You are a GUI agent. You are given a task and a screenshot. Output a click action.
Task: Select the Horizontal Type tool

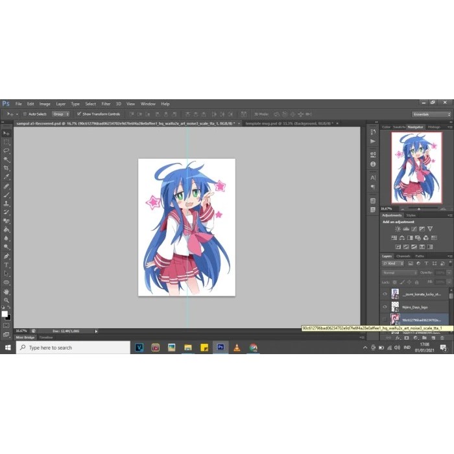[x=6, y=265]
